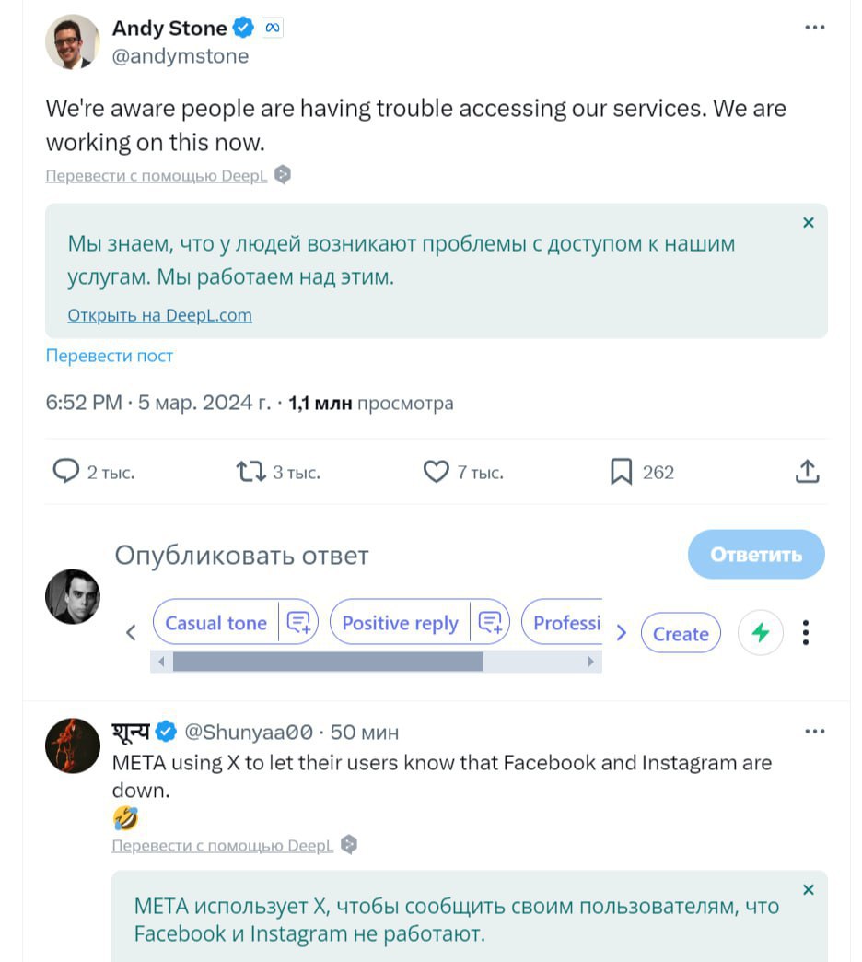
Task: Bookmark Andy Stone's post
Action: 622,473
